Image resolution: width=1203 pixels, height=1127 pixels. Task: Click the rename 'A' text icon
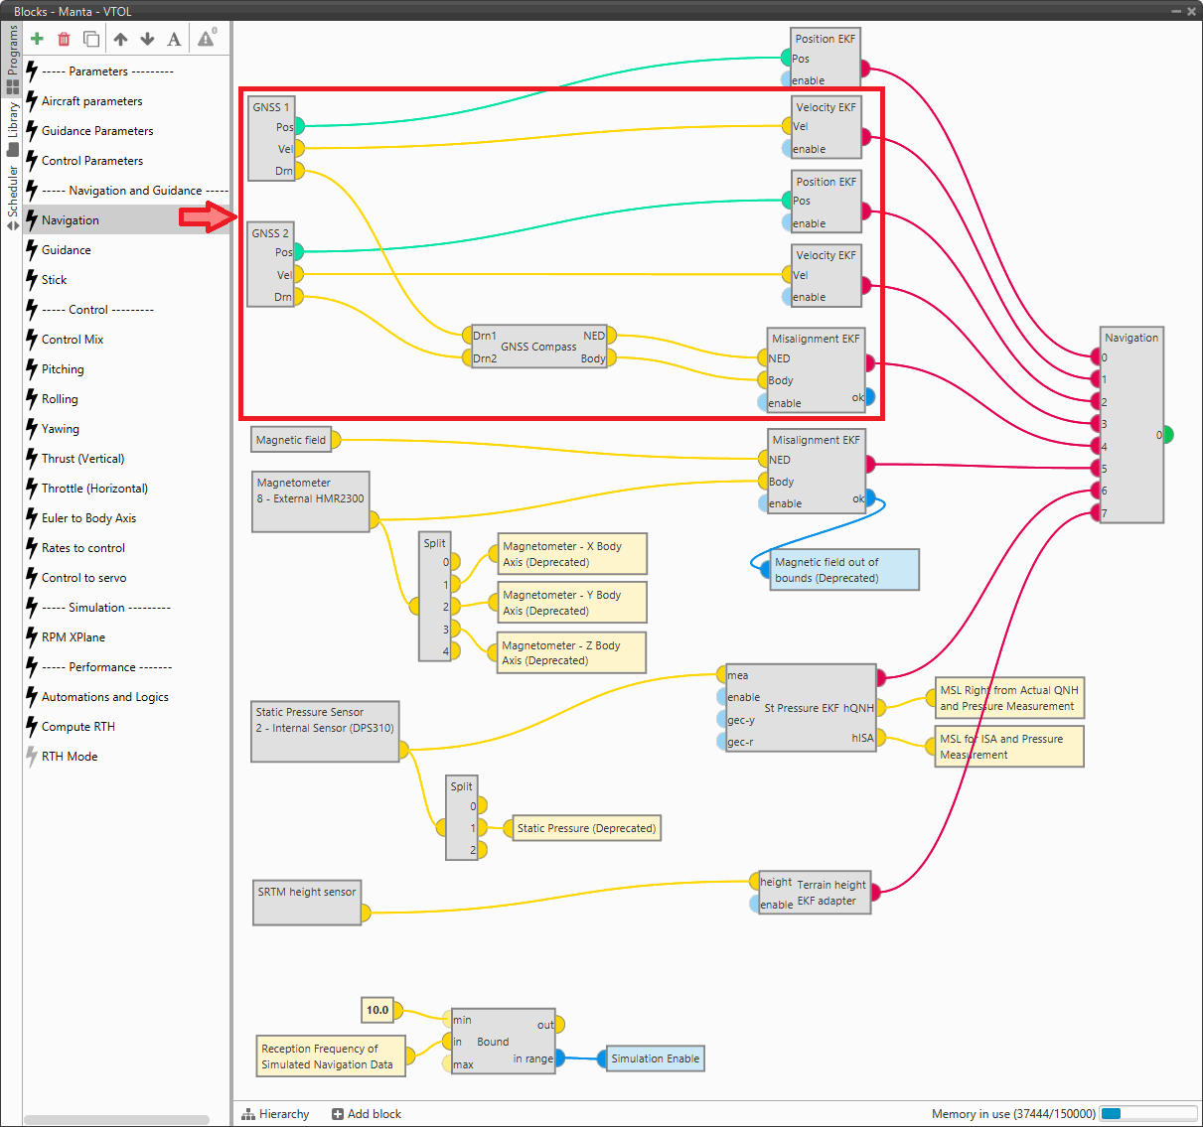click(174, 39)
